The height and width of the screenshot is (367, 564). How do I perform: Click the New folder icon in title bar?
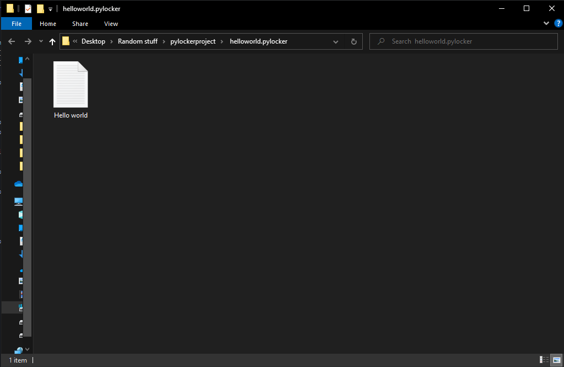point(40,9)
